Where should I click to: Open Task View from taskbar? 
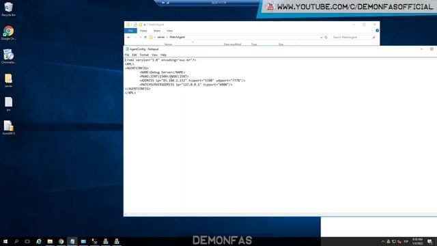click(x=27, y=241)
